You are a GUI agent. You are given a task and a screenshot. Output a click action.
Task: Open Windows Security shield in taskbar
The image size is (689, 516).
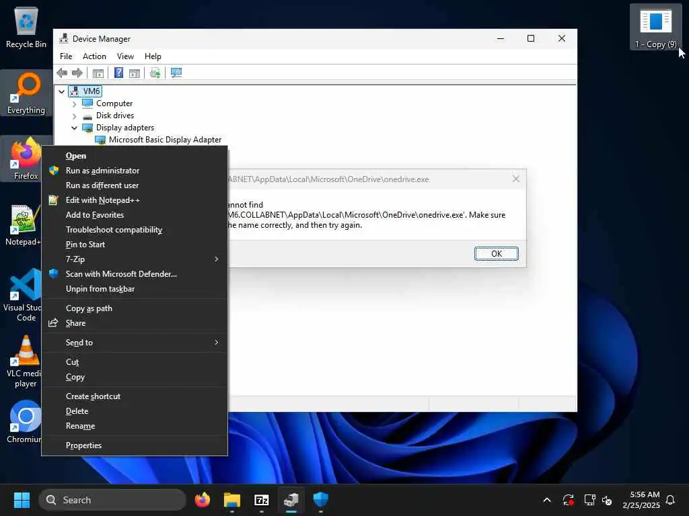pyautogui.click(x=321, y=500)
